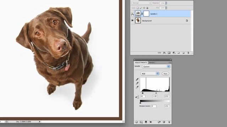Toggle lock image pixels brush icon
This screenshot has width=227, height=127.
click(x=141, y=8)
